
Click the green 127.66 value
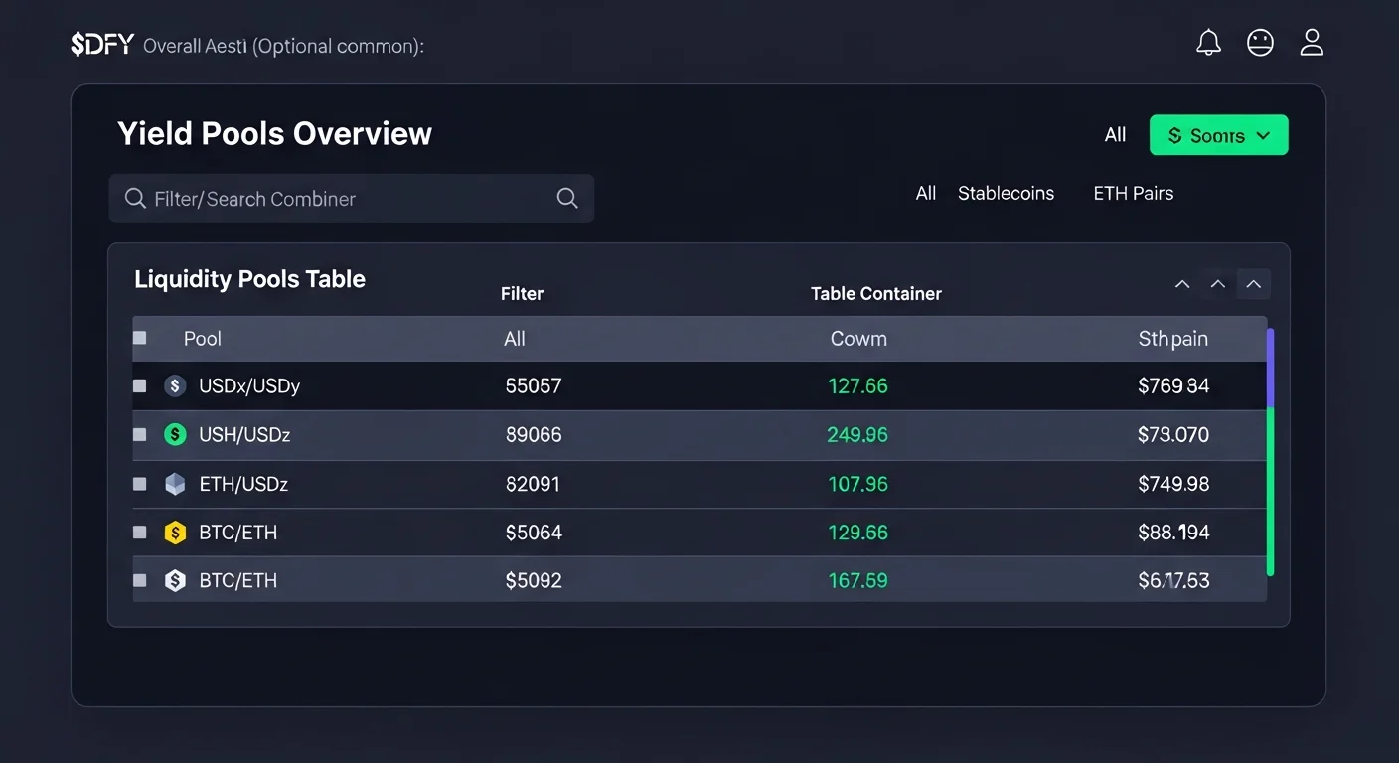point(858,385)
